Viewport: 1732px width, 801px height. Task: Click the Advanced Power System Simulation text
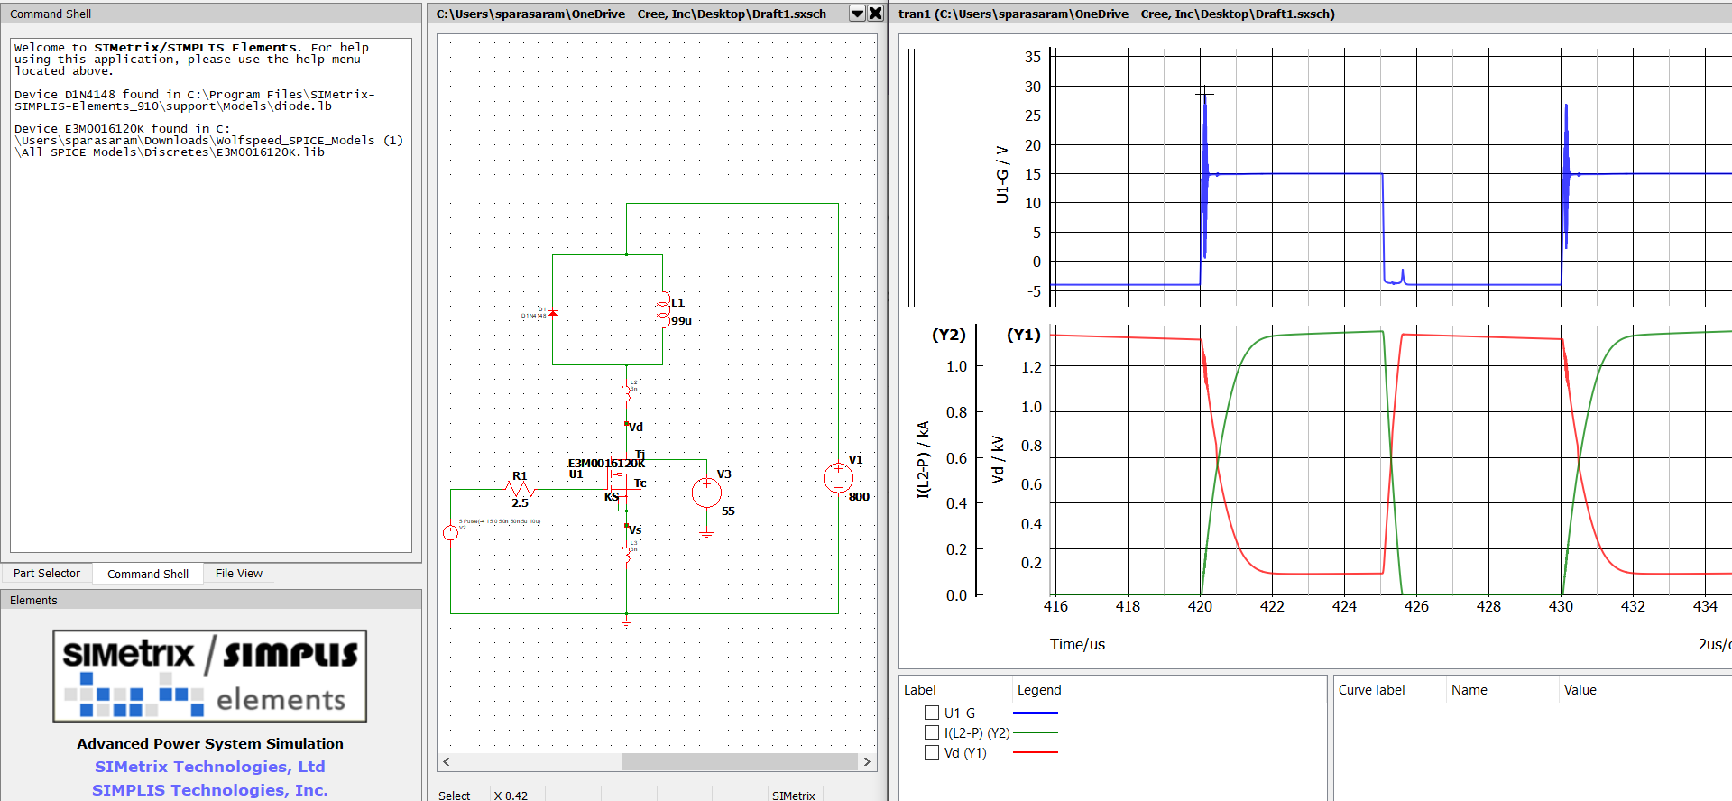pos(210,744)
